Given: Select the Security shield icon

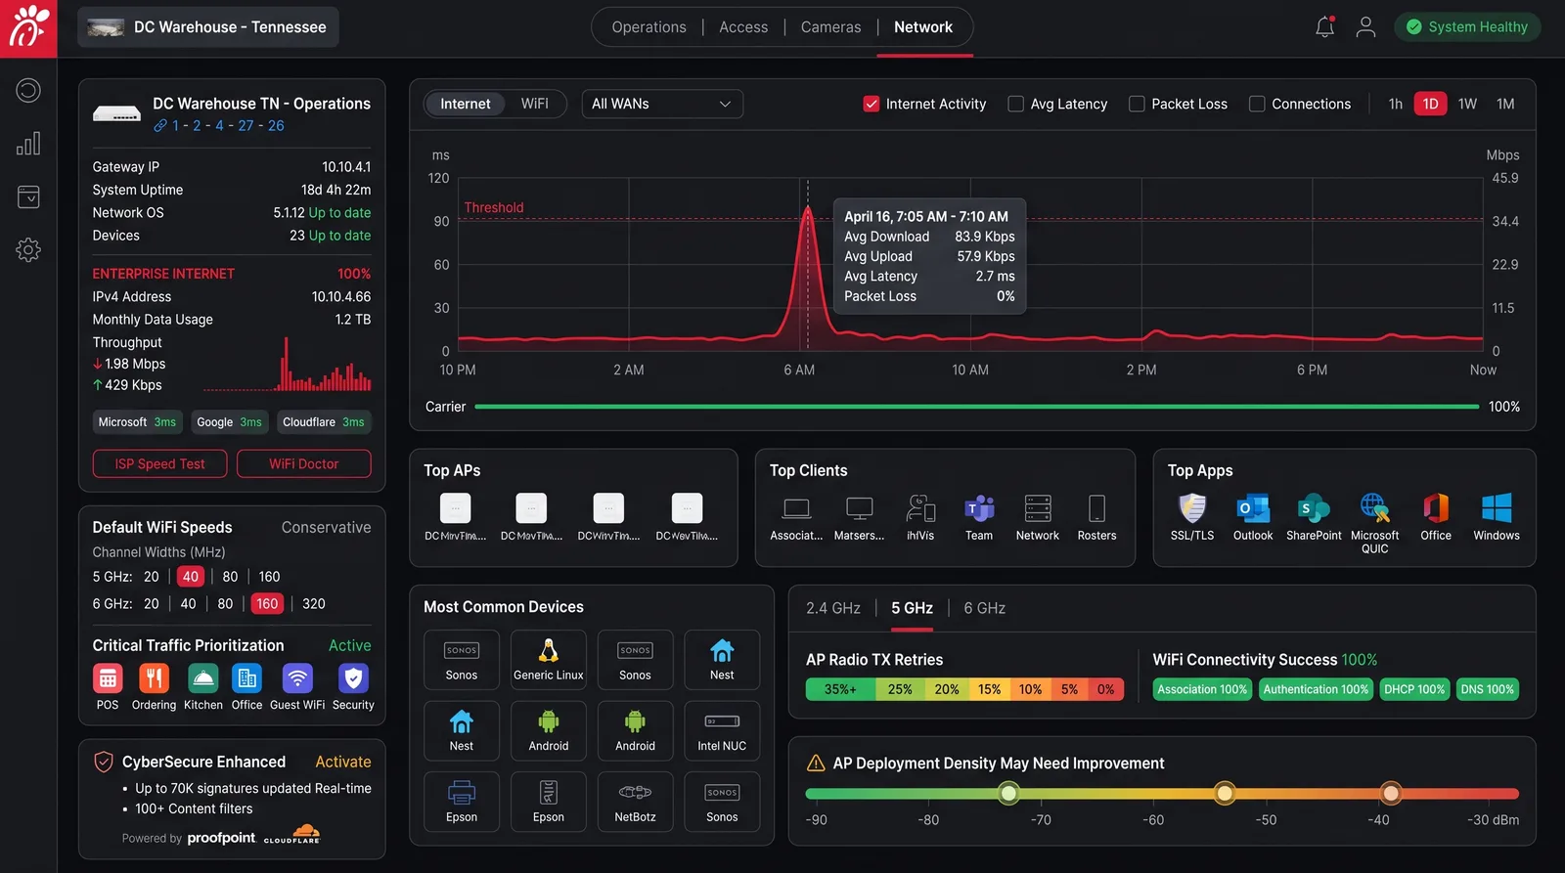Looking at the screenshot, I should coord(353,677).
